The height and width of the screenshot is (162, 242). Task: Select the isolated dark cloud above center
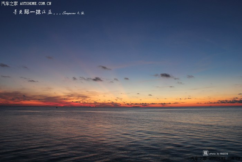(x=104, y=68)
